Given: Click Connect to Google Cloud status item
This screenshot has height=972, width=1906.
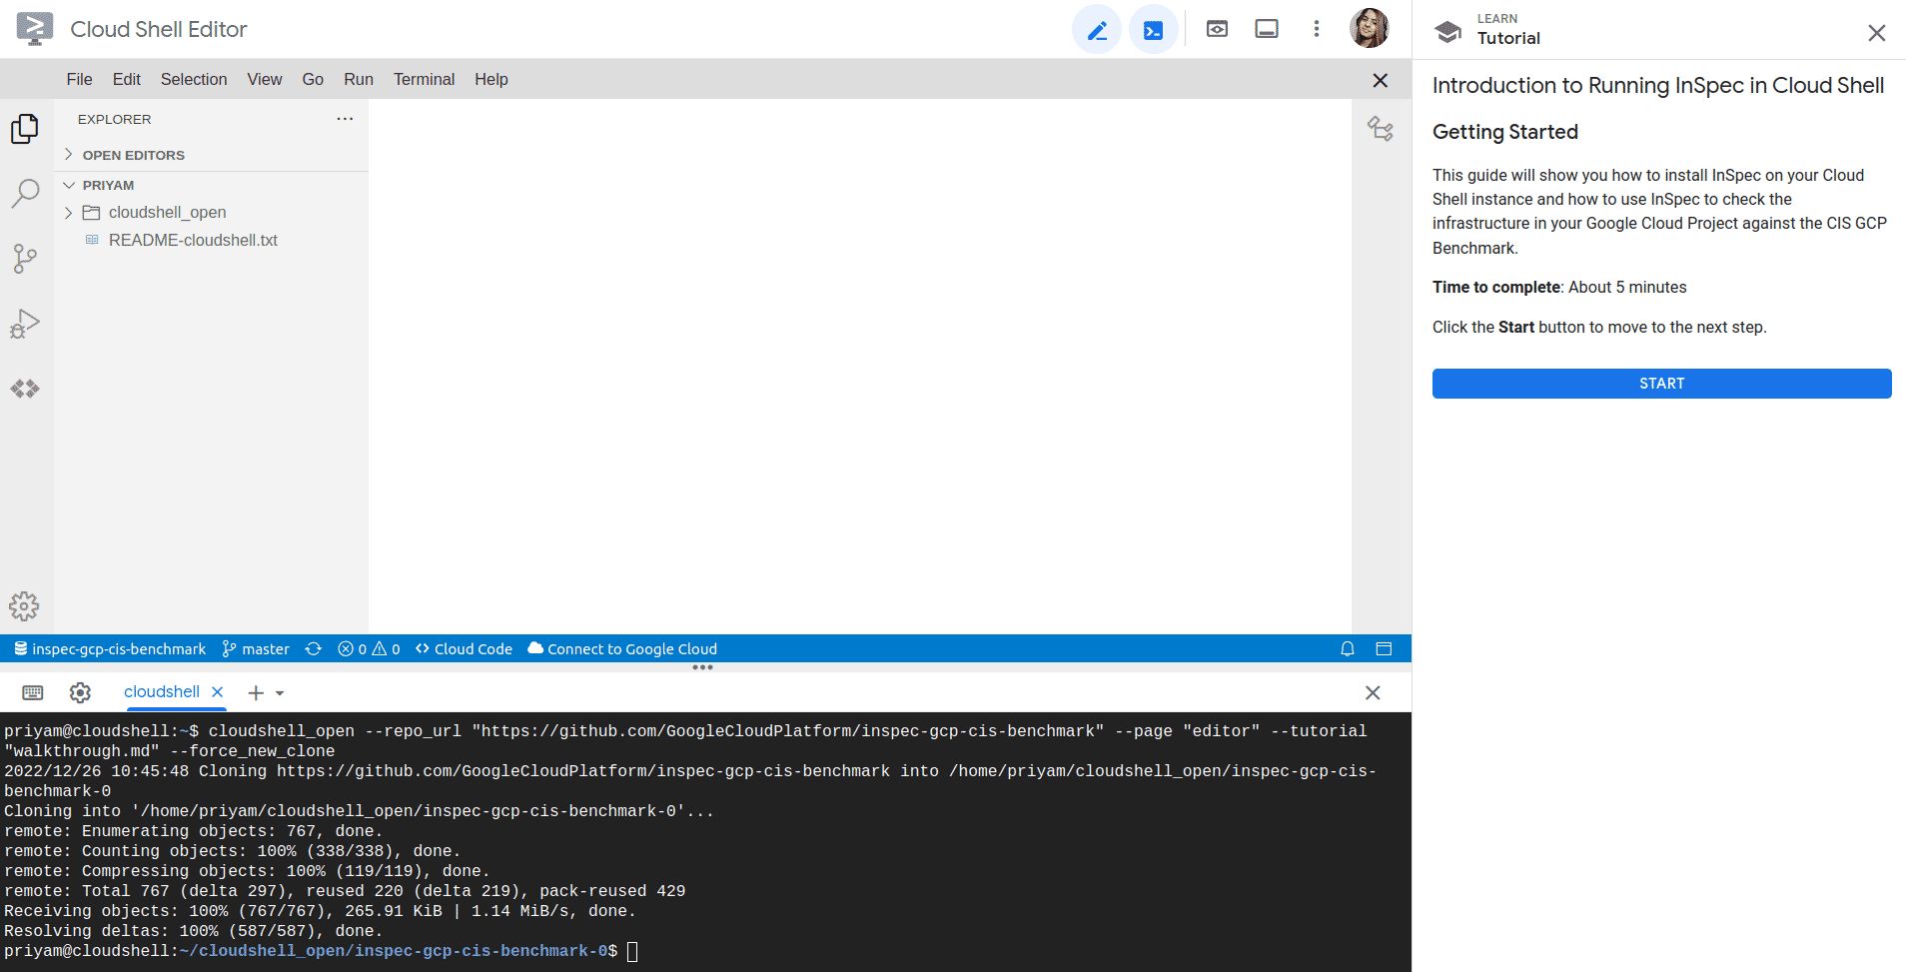Looking at the screenshot, I should pos(622,649).
